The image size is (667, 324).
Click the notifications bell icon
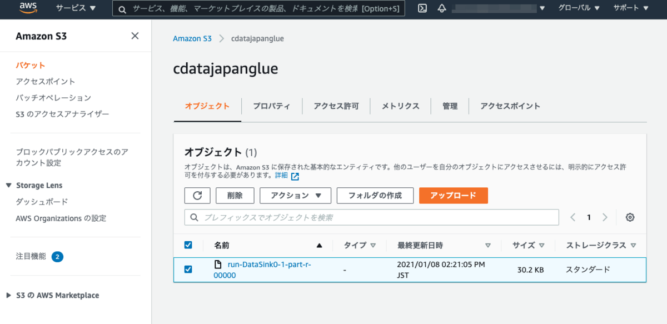pyautogui.click(x=442, y=8)
